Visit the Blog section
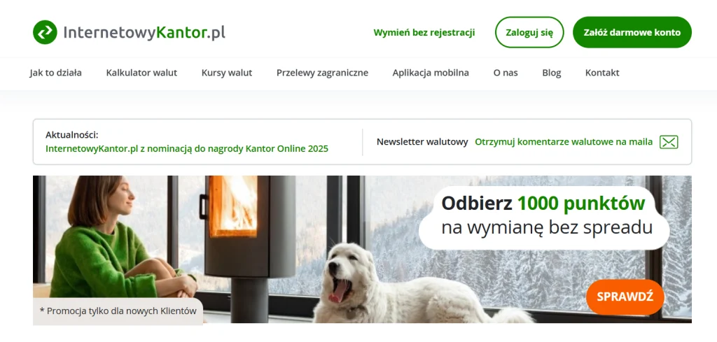Viewport: 717px width, 342px height. coord(552,73)
